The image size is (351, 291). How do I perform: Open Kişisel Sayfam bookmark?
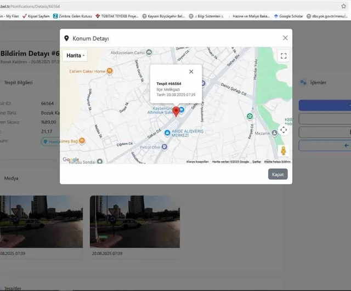tap(36, 16)
